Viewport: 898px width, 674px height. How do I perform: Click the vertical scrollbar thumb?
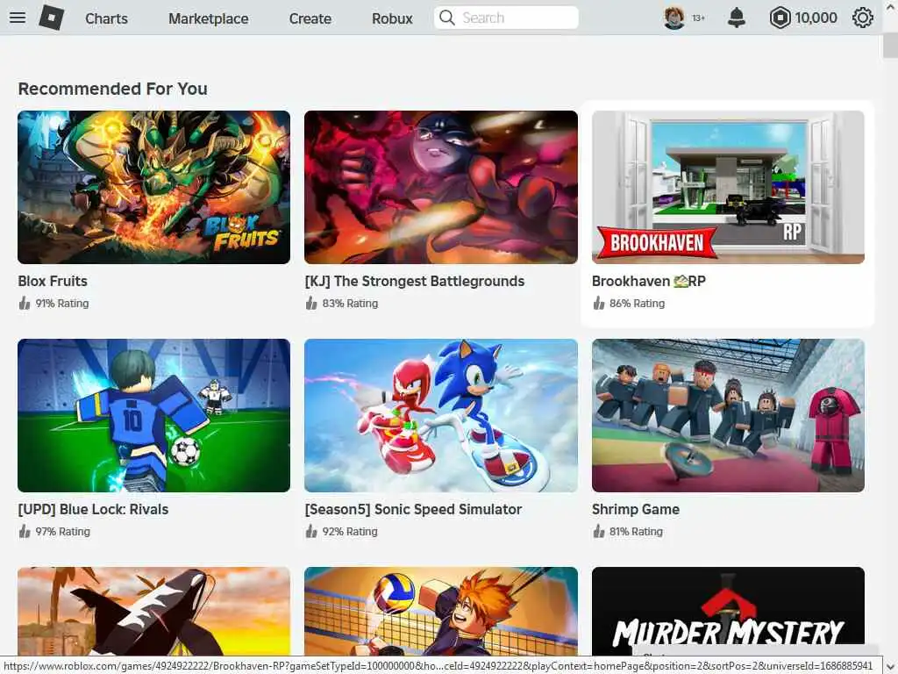pos(891,46)
